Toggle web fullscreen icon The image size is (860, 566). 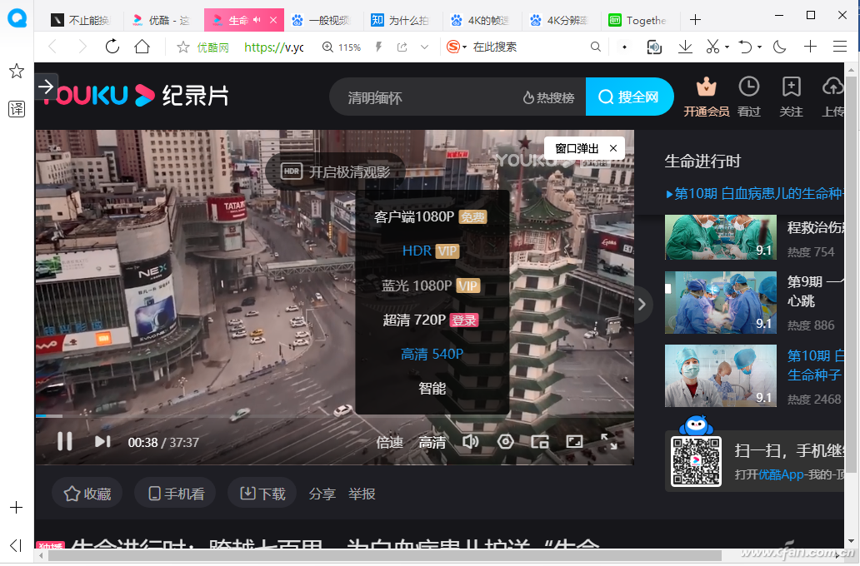coord(574,442)
